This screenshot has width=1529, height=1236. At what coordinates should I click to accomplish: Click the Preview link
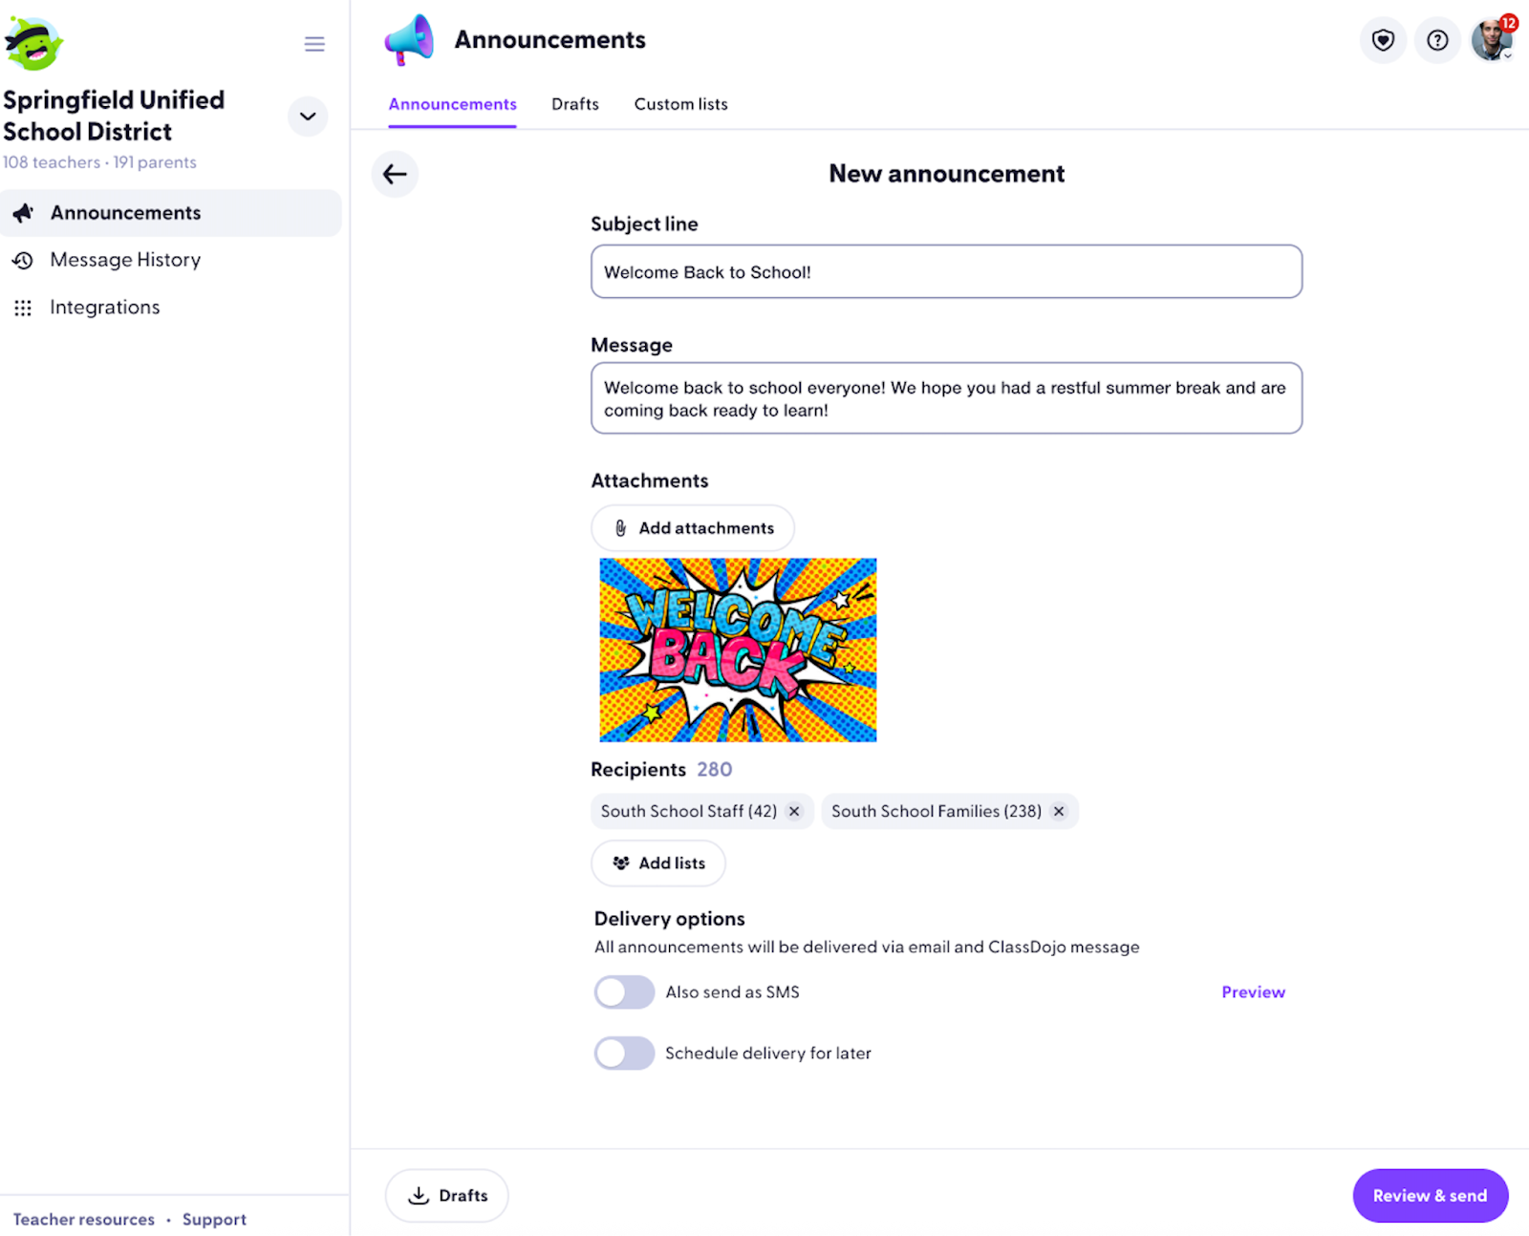1253,992
